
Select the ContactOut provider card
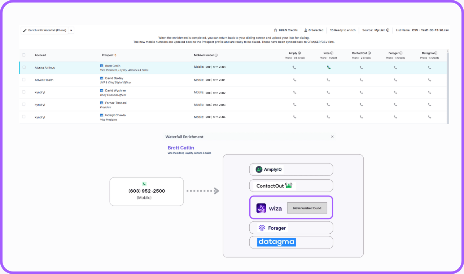pos(291,186)
